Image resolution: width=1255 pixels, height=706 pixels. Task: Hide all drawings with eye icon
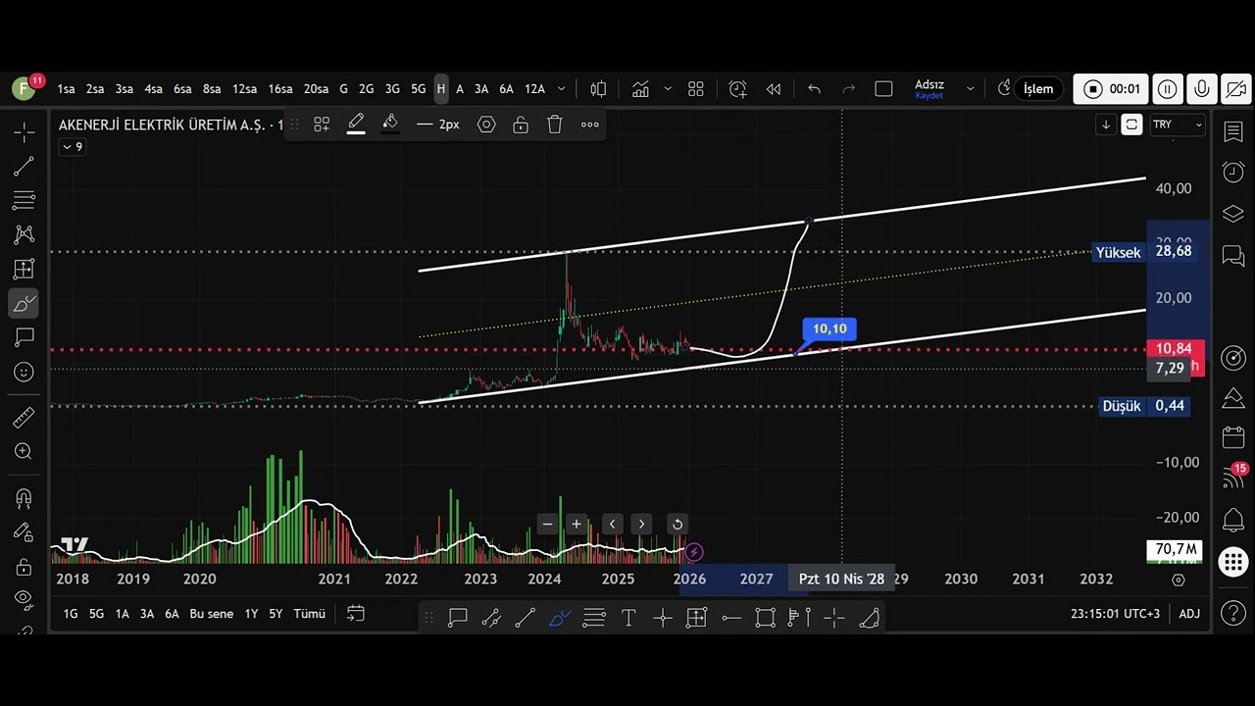pyautogui.click(x=24, y=598)
